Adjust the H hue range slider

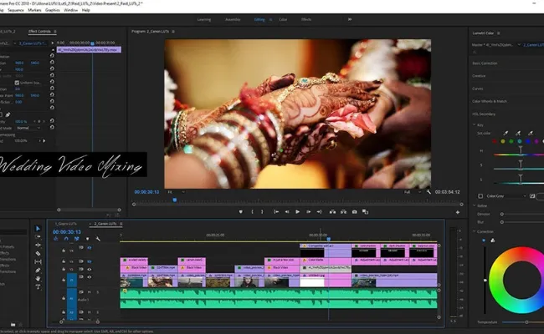pos(521,150)
